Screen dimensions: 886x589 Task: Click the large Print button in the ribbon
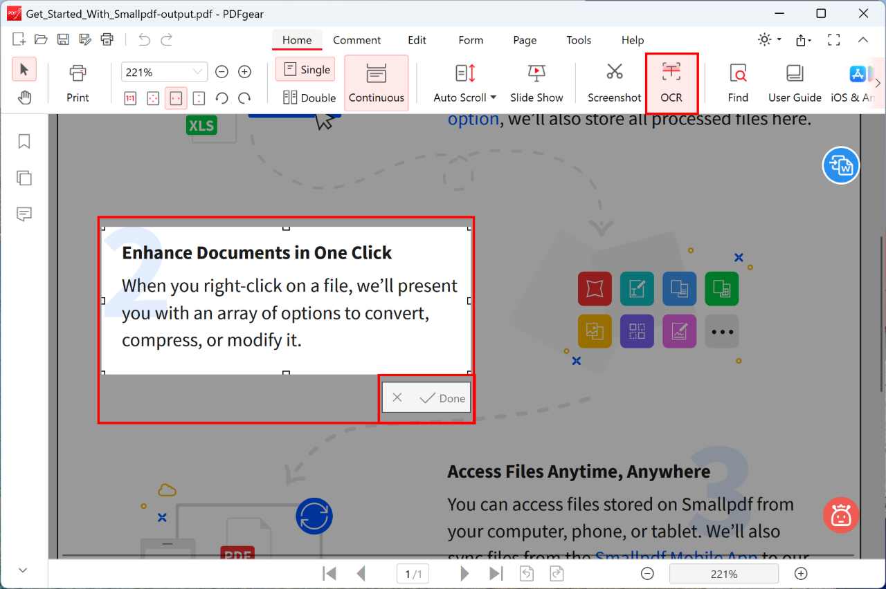(x=78, y=83)
